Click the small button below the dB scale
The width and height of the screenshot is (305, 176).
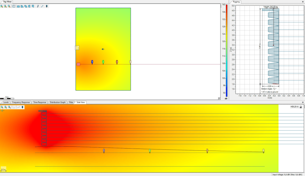click(219, 98)
